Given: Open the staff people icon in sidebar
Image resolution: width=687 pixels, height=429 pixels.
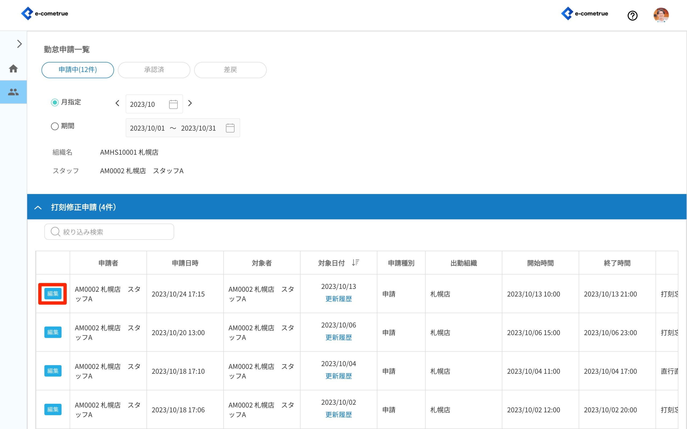Looking at the screenshot, I should point(13,92).
